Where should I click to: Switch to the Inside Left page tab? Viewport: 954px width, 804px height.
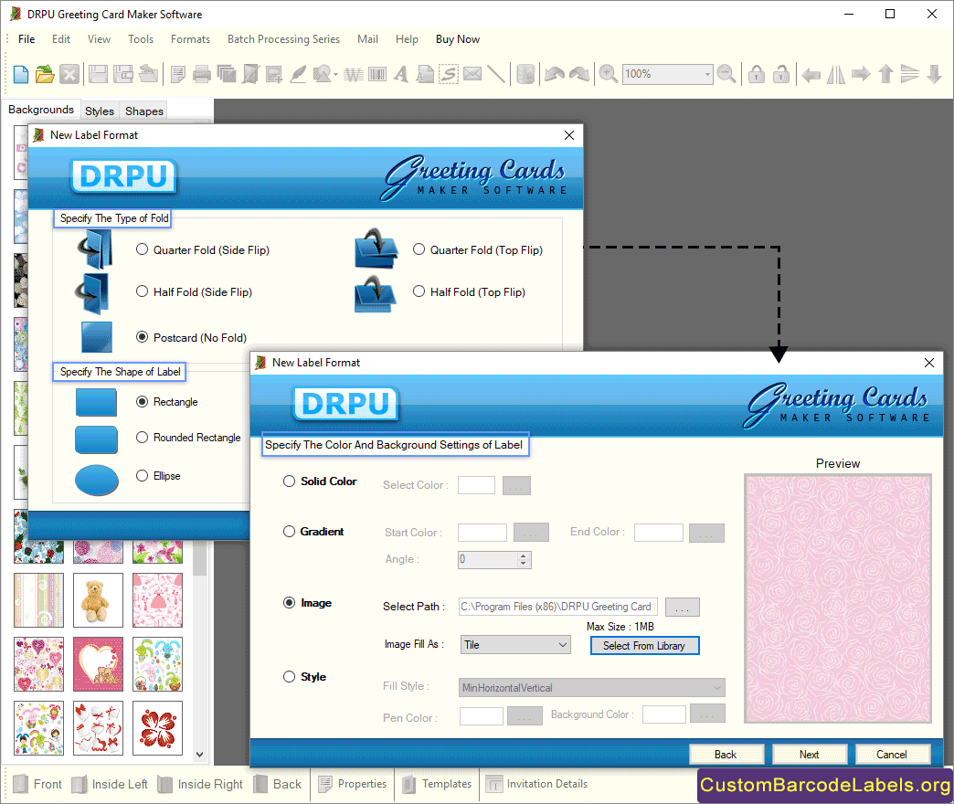(x=110, y=784)
